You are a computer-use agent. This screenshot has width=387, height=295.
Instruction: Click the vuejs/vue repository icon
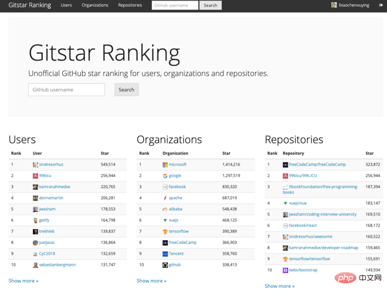point(285,203)
